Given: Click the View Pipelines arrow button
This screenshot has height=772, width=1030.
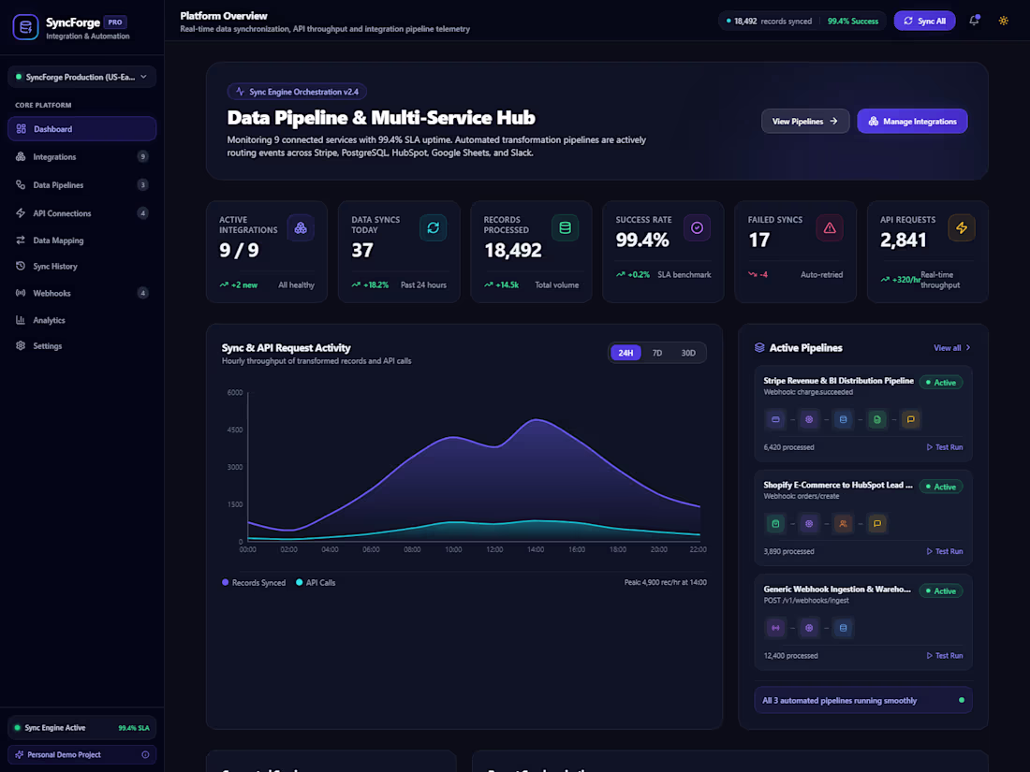Looking at the screenshot, I should point(805,122).
